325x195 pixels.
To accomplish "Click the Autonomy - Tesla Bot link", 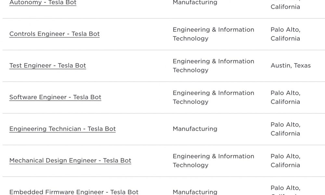I will point(43,3).
